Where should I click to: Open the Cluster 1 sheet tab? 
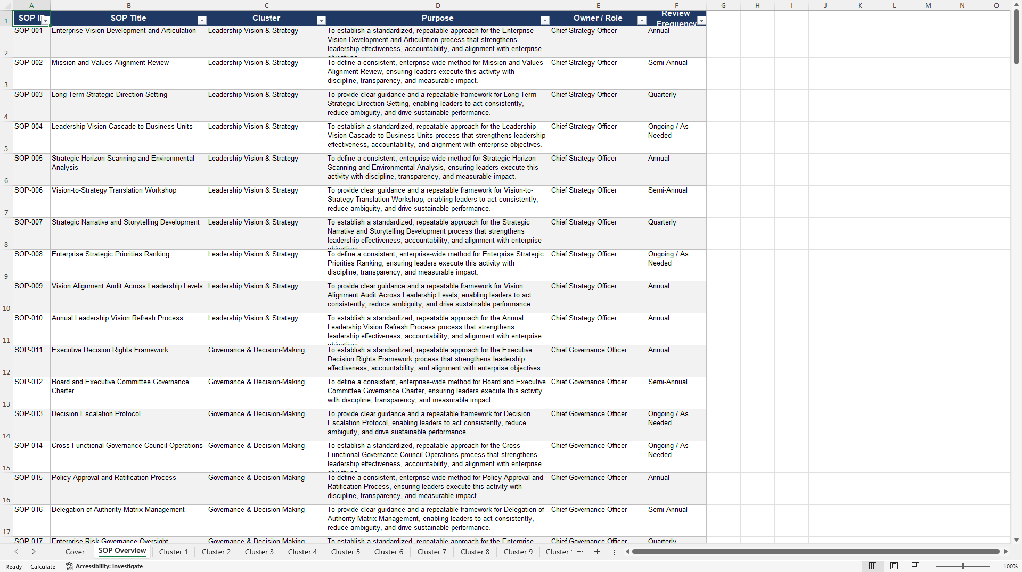pos(174,552)
